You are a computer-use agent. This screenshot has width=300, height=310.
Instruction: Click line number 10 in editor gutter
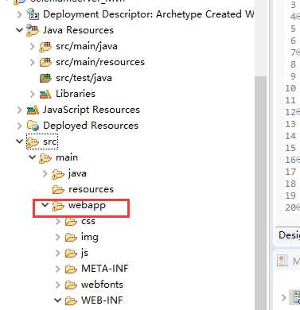pyautogui.click(x=290, y=88)
